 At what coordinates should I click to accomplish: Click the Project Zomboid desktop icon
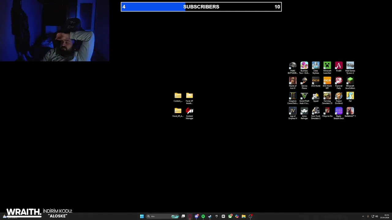[x=339, y=98]
